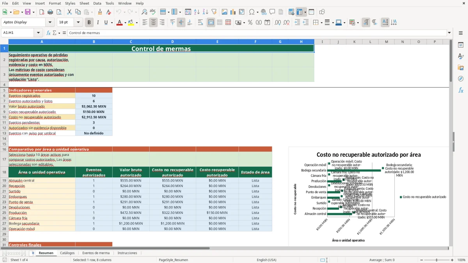Adjust the zoom slider handle
Viewport: 468px width, 263px height.
[437, 260]
